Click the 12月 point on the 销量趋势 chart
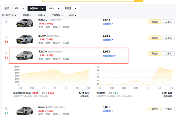Image resolution: width=176 pixels, height=117 pixels. click(54, 69)
